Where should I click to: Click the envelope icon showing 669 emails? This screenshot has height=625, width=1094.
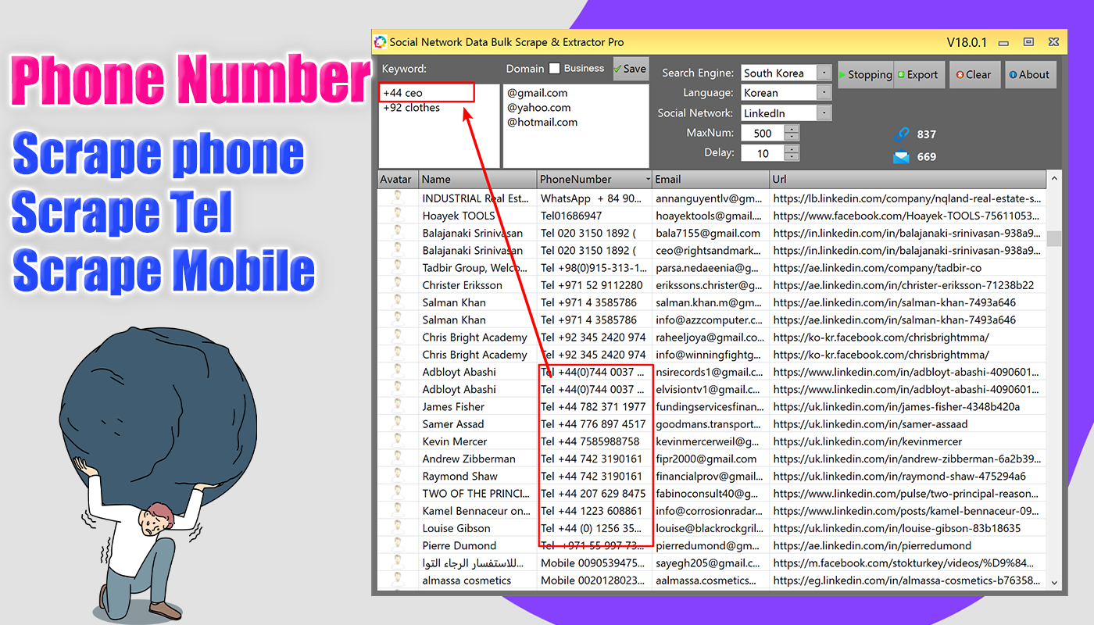900,155
